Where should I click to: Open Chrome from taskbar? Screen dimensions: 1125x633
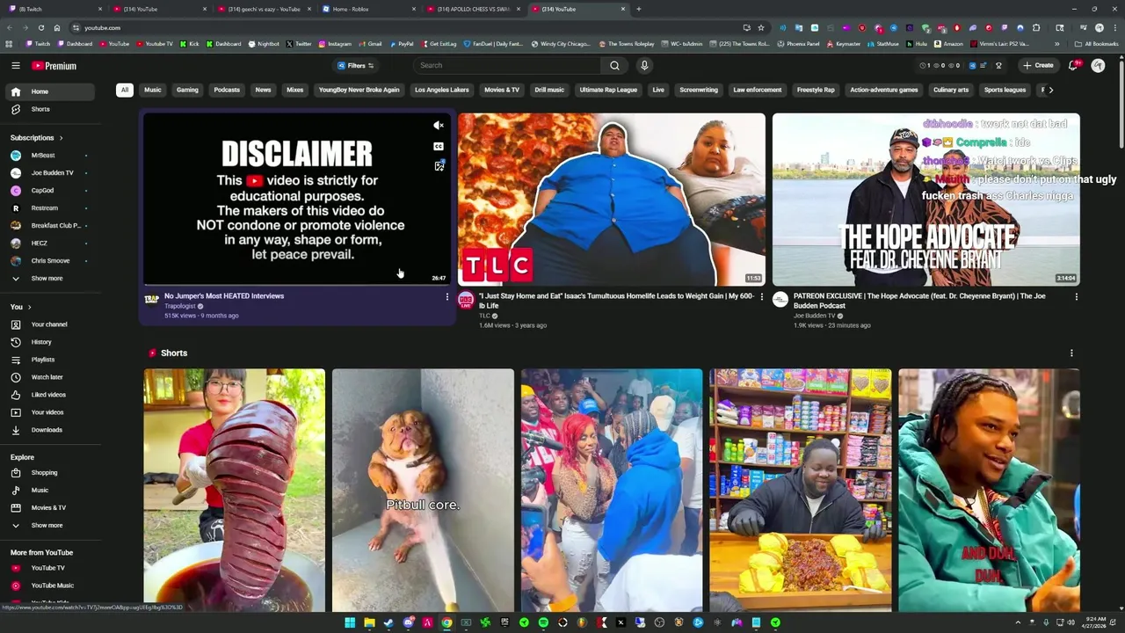coord(446,622)
